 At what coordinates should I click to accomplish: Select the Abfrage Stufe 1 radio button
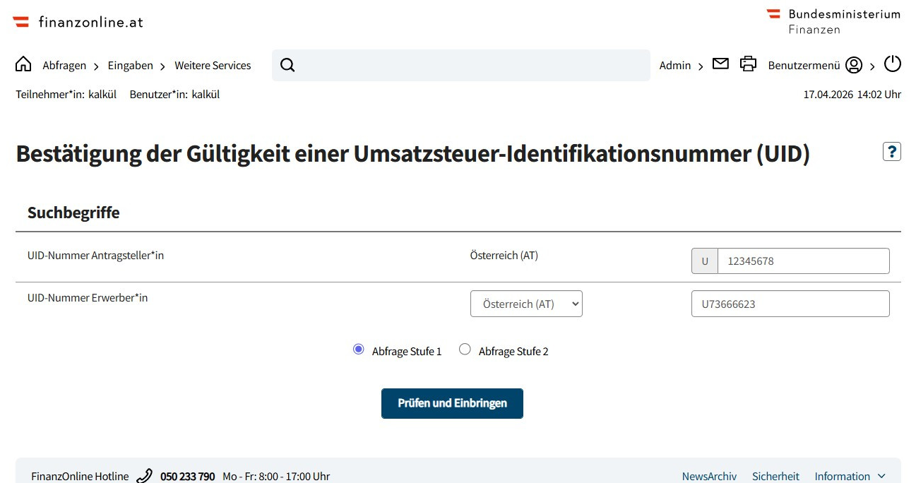coord(359,349)
